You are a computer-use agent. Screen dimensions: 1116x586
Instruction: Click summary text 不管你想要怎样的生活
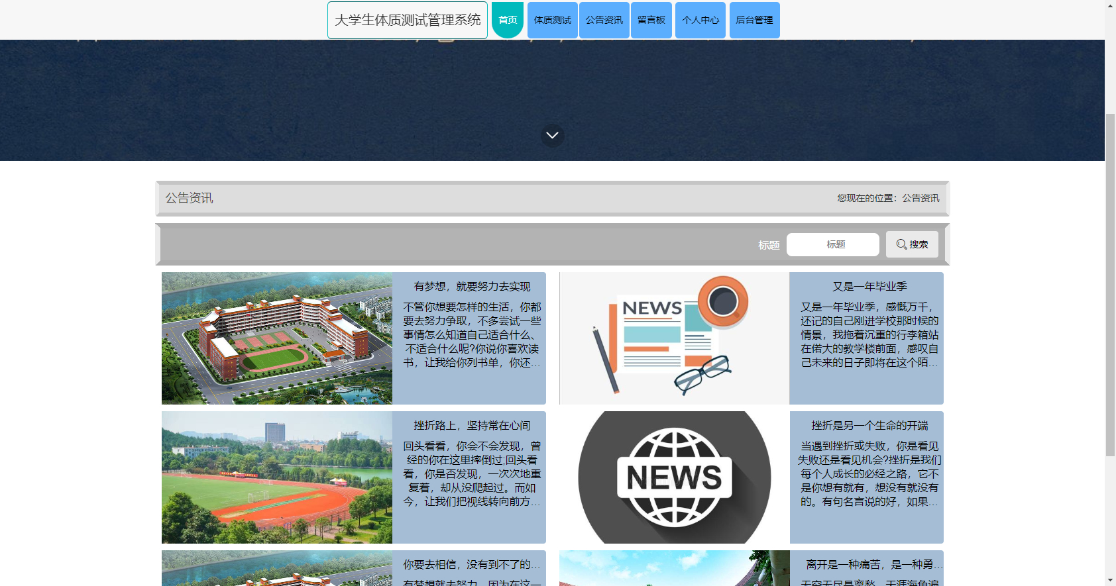[472, 334]
